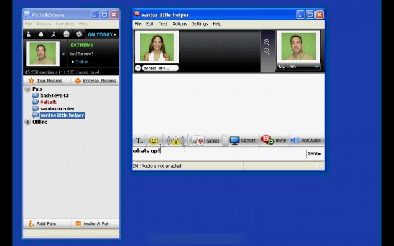The width and height of the screenshot is (394, 246).
Task: Open the spade card games icon
Action: pyautogui.click(x=41, y=34)
